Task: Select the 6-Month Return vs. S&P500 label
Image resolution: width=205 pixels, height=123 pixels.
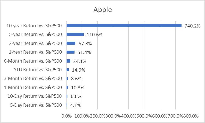Action: (x=33, y=61)
